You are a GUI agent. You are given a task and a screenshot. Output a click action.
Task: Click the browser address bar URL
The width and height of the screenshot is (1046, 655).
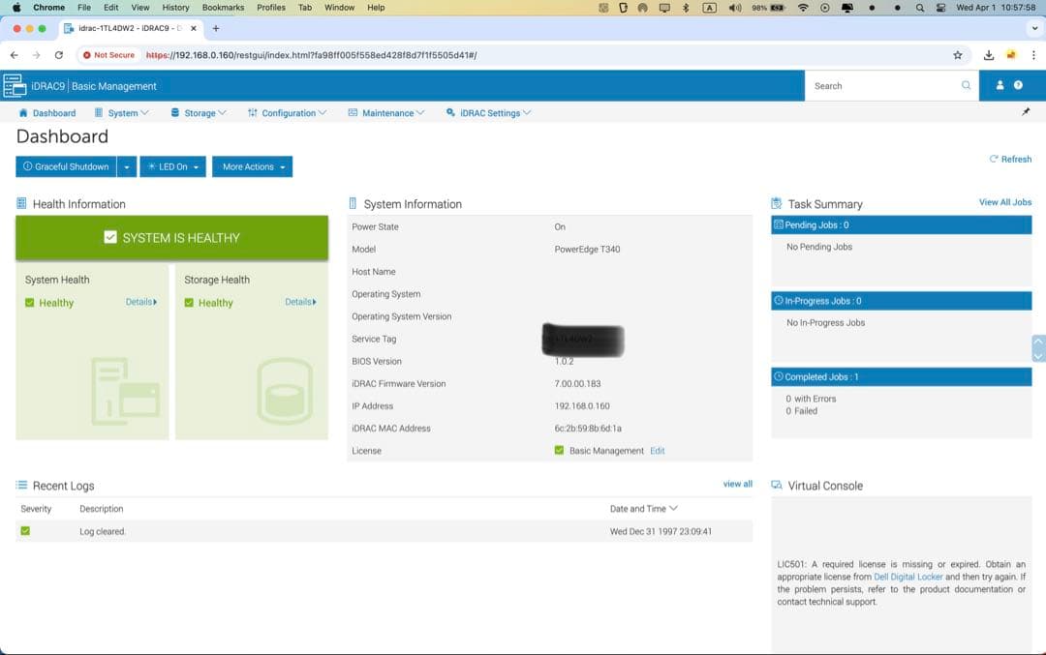point(312,55)
